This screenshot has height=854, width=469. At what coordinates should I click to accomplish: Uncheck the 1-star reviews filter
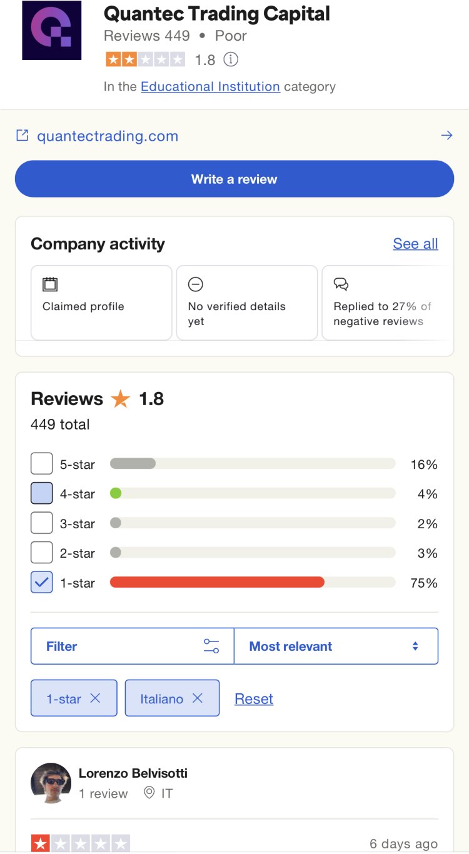[x=41, y=581]
